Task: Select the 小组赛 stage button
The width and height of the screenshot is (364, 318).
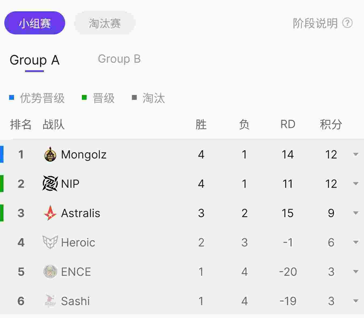Action: point(35,23)
